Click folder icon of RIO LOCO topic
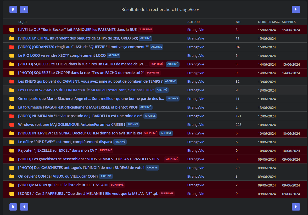Screen dimensions: 308x215 [x=12, y=55]
